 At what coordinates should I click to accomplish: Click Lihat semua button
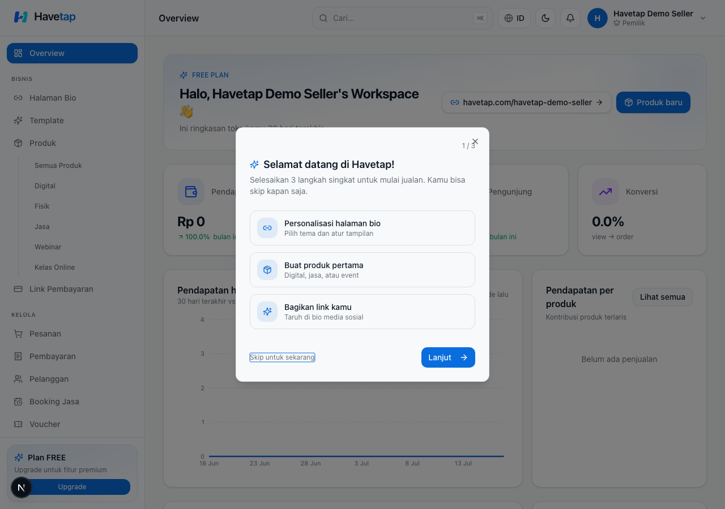(x=662, y=297)
